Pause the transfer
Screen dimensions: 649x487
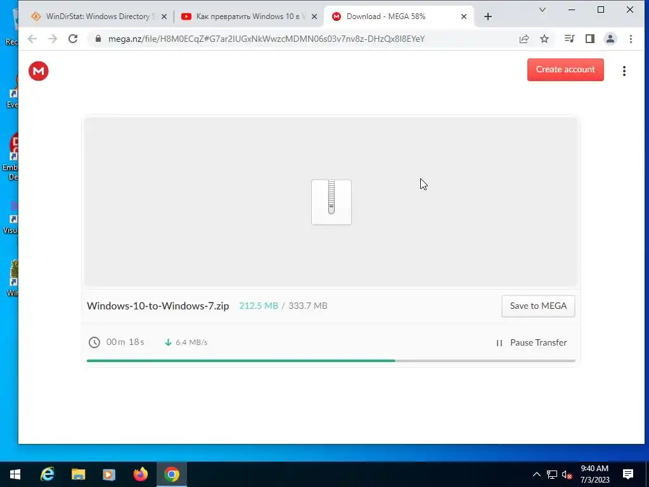532,343
